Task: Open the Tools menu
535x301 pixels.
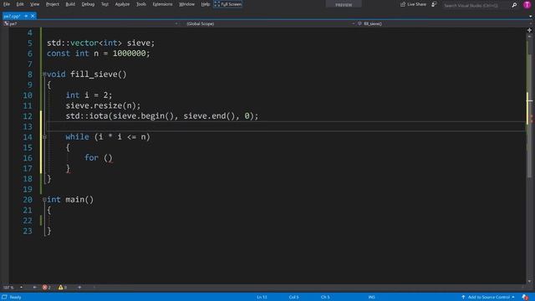Action: click(x=141, y=4)
